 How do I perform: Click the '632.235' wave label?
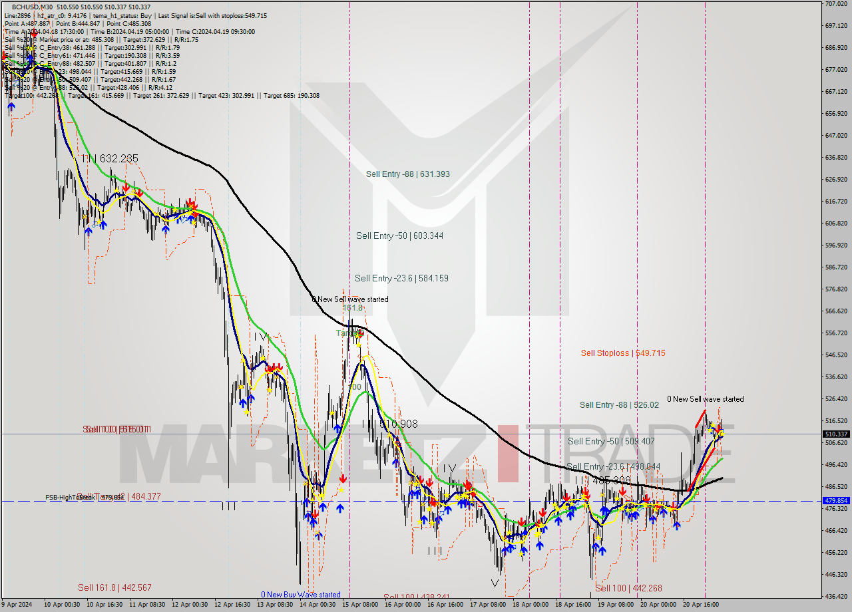(118, 158)
